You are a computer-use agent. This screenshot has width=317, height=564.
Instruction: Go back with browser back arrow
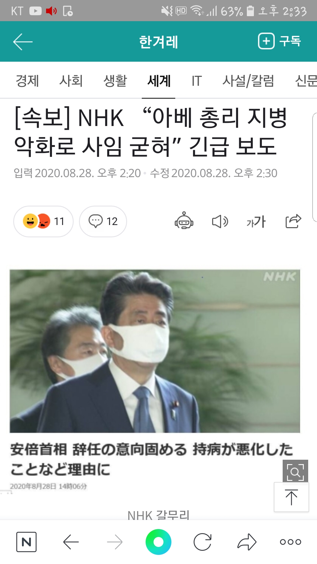[71, 542]
